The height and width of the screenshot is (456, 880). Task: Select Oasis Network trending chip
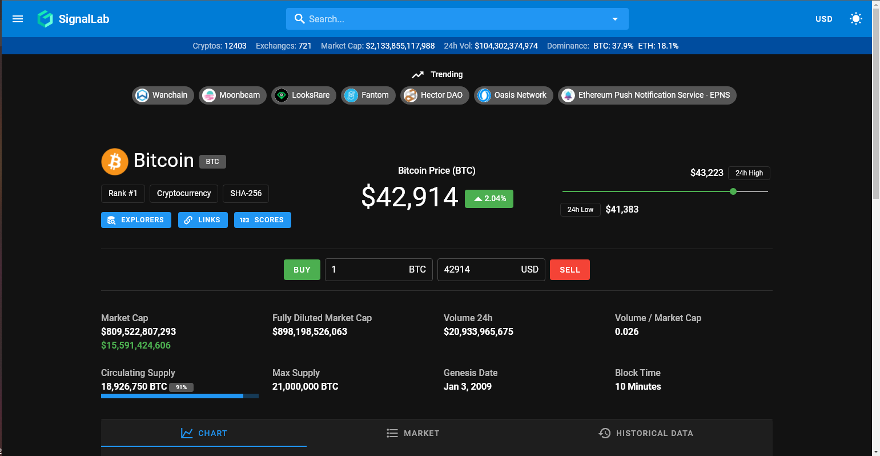(513, 95)
